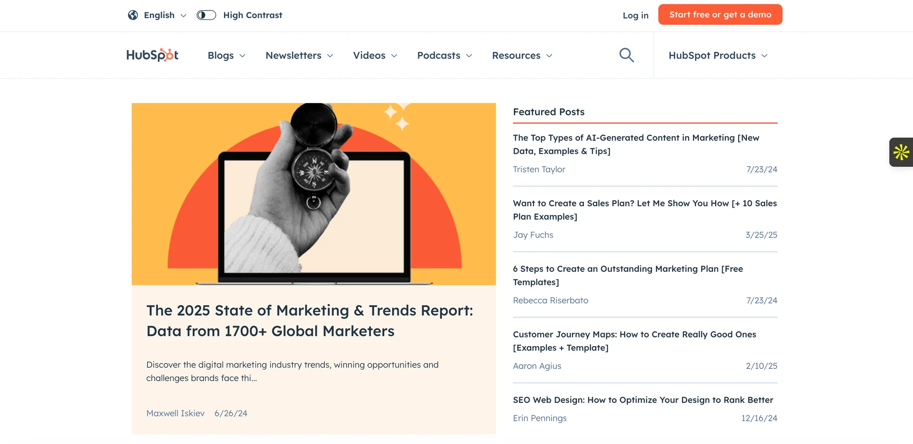Select the Podcasts menu item
The width and height of the screenshot is (913, 444).
tap(438, 55)
